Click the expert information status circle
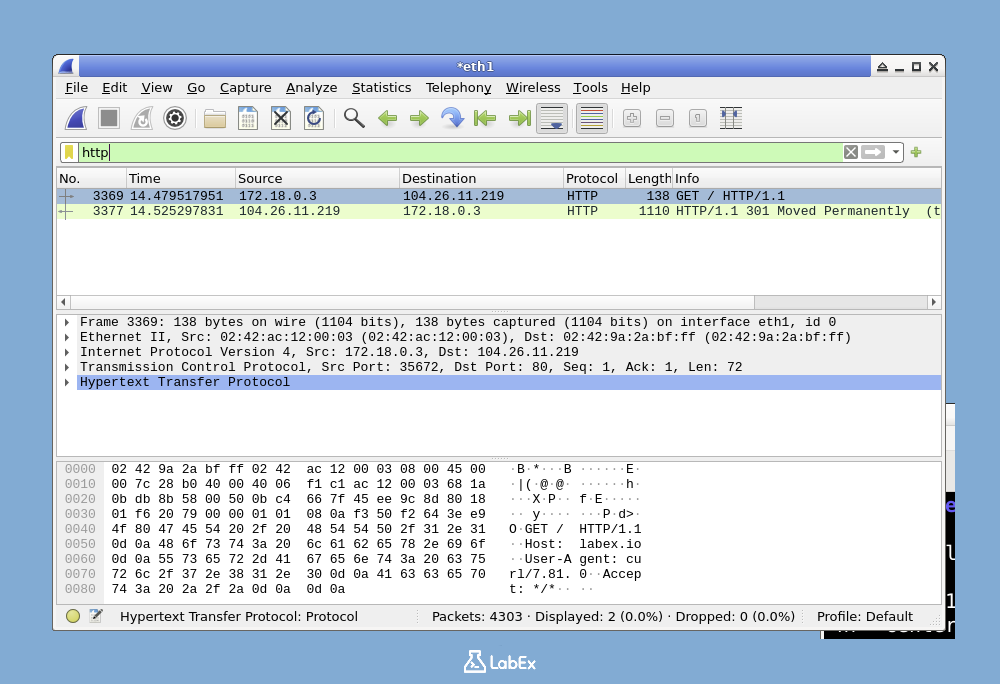 point(73,616)
